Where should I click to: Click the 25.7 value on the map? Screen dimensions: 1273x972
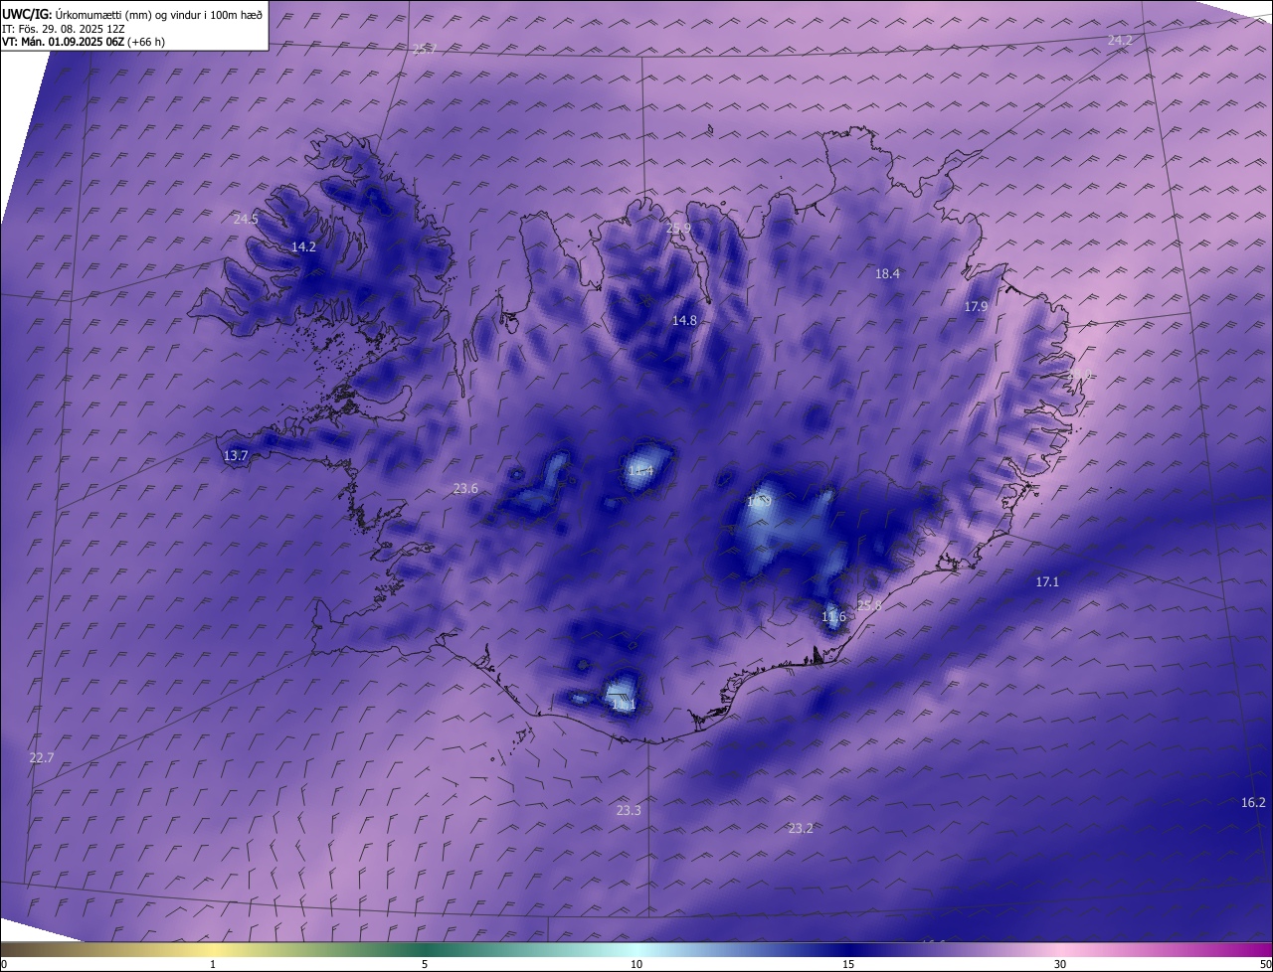click(425, 49)
